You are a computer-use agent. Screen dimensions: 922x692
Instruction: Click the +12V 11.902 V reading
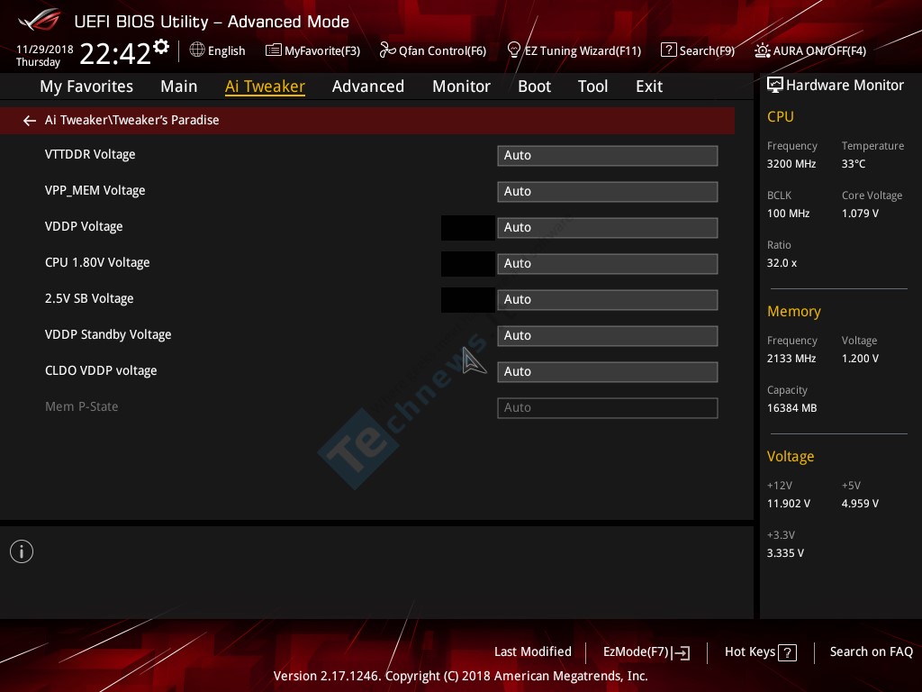pos(789,504)
